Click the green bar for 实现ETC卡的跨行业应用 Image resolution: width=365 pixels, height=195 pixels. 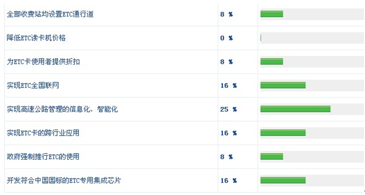click(x=283, y=133)
